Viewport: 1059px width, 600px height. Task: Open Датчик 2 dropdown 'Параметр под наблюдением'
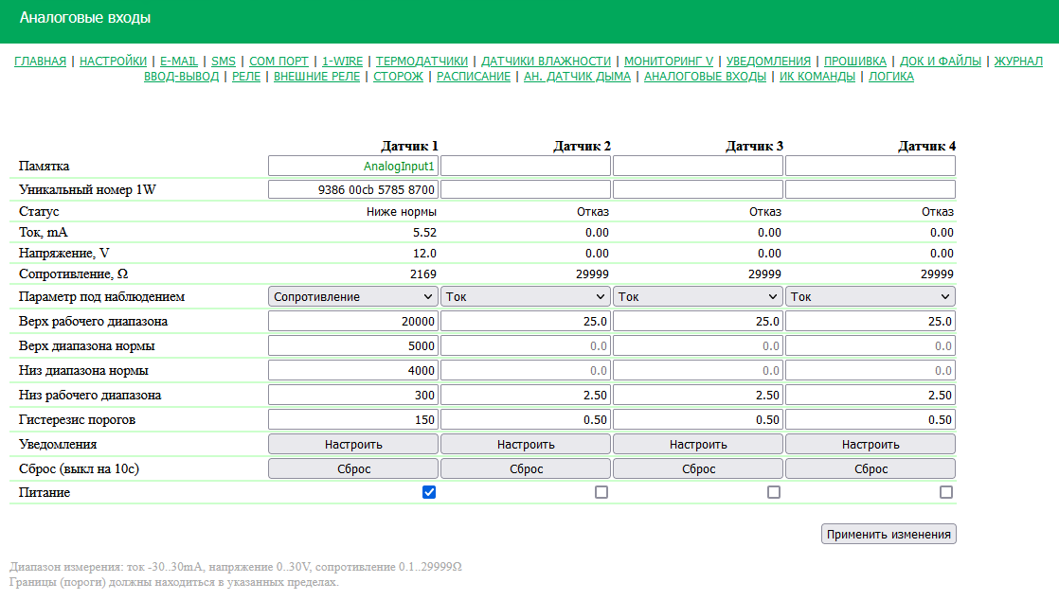(526, 296)
